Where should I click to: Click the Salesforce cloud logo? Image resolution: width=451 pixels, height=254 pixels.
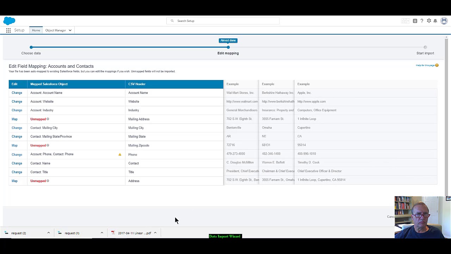[x=9, y=21]
